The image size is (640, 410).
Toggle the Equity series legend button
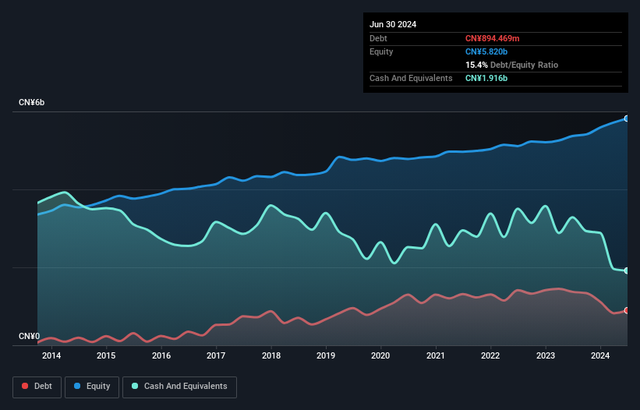(x=92, y=387)
